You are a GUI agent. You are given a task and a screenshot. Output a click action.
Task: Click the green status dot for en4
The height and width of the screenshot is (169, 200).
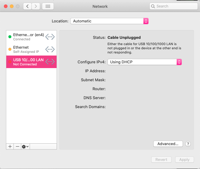10,37
